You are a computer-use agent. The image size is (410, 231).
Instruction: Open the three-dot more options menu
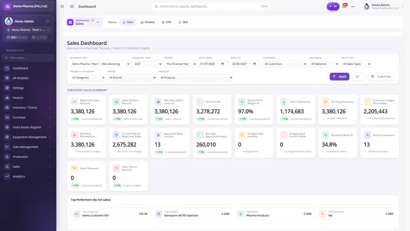pyautogui.click(x=353, y=6)
